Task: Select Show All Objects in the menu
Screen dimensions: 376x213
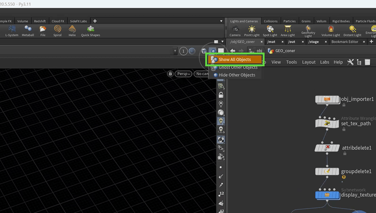Action: click(x=235, y=60)
